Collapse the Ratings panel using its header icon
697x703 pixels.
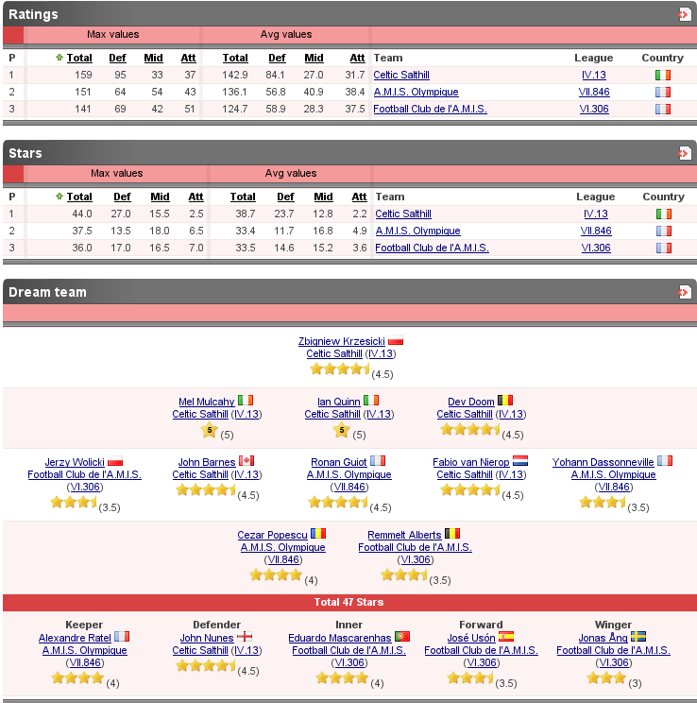(684, 14)
